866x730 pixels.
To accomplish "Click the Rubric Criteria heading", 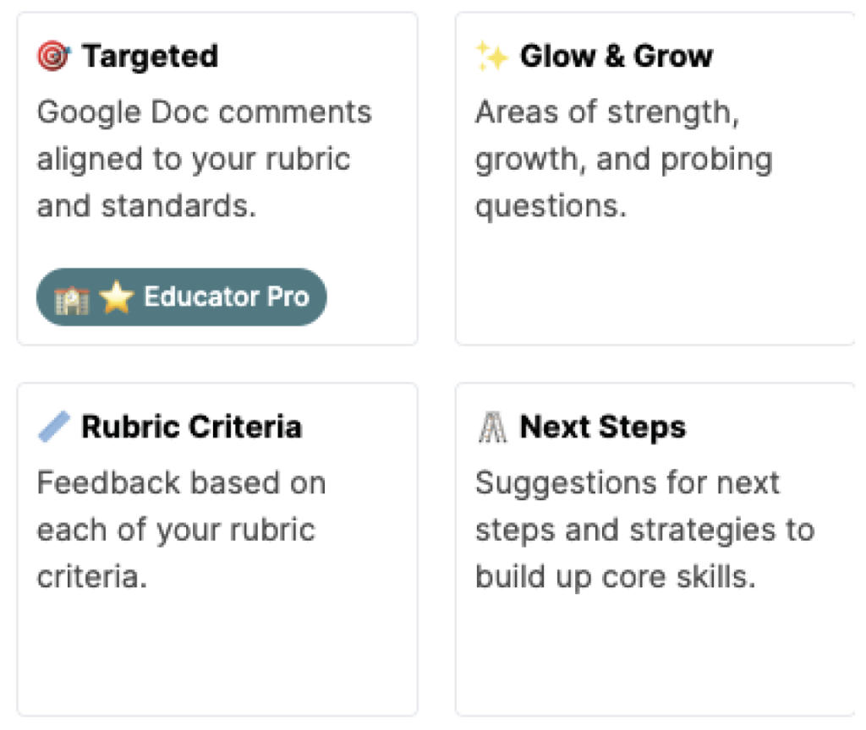I will pyautogui.click(x=192, y=427).
